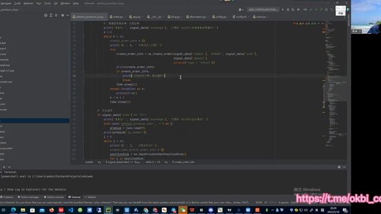
Task: Switch to blog.py editor tab
Action: (174, 17)
